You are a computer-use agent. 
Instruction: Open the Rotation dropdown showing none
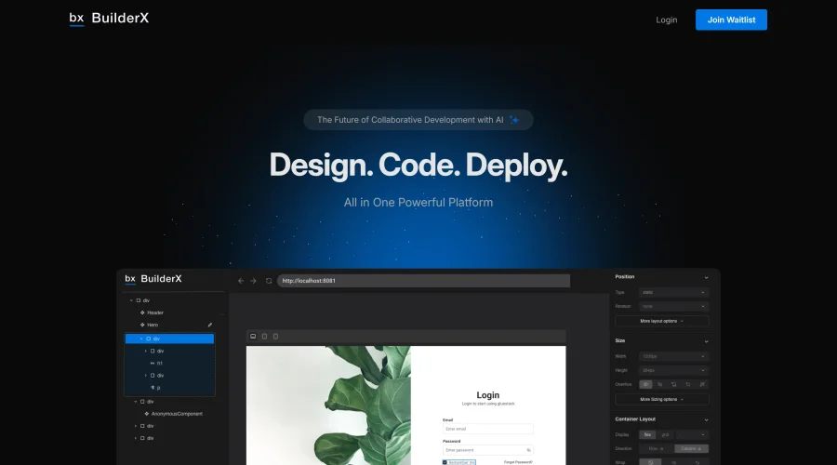673,307
